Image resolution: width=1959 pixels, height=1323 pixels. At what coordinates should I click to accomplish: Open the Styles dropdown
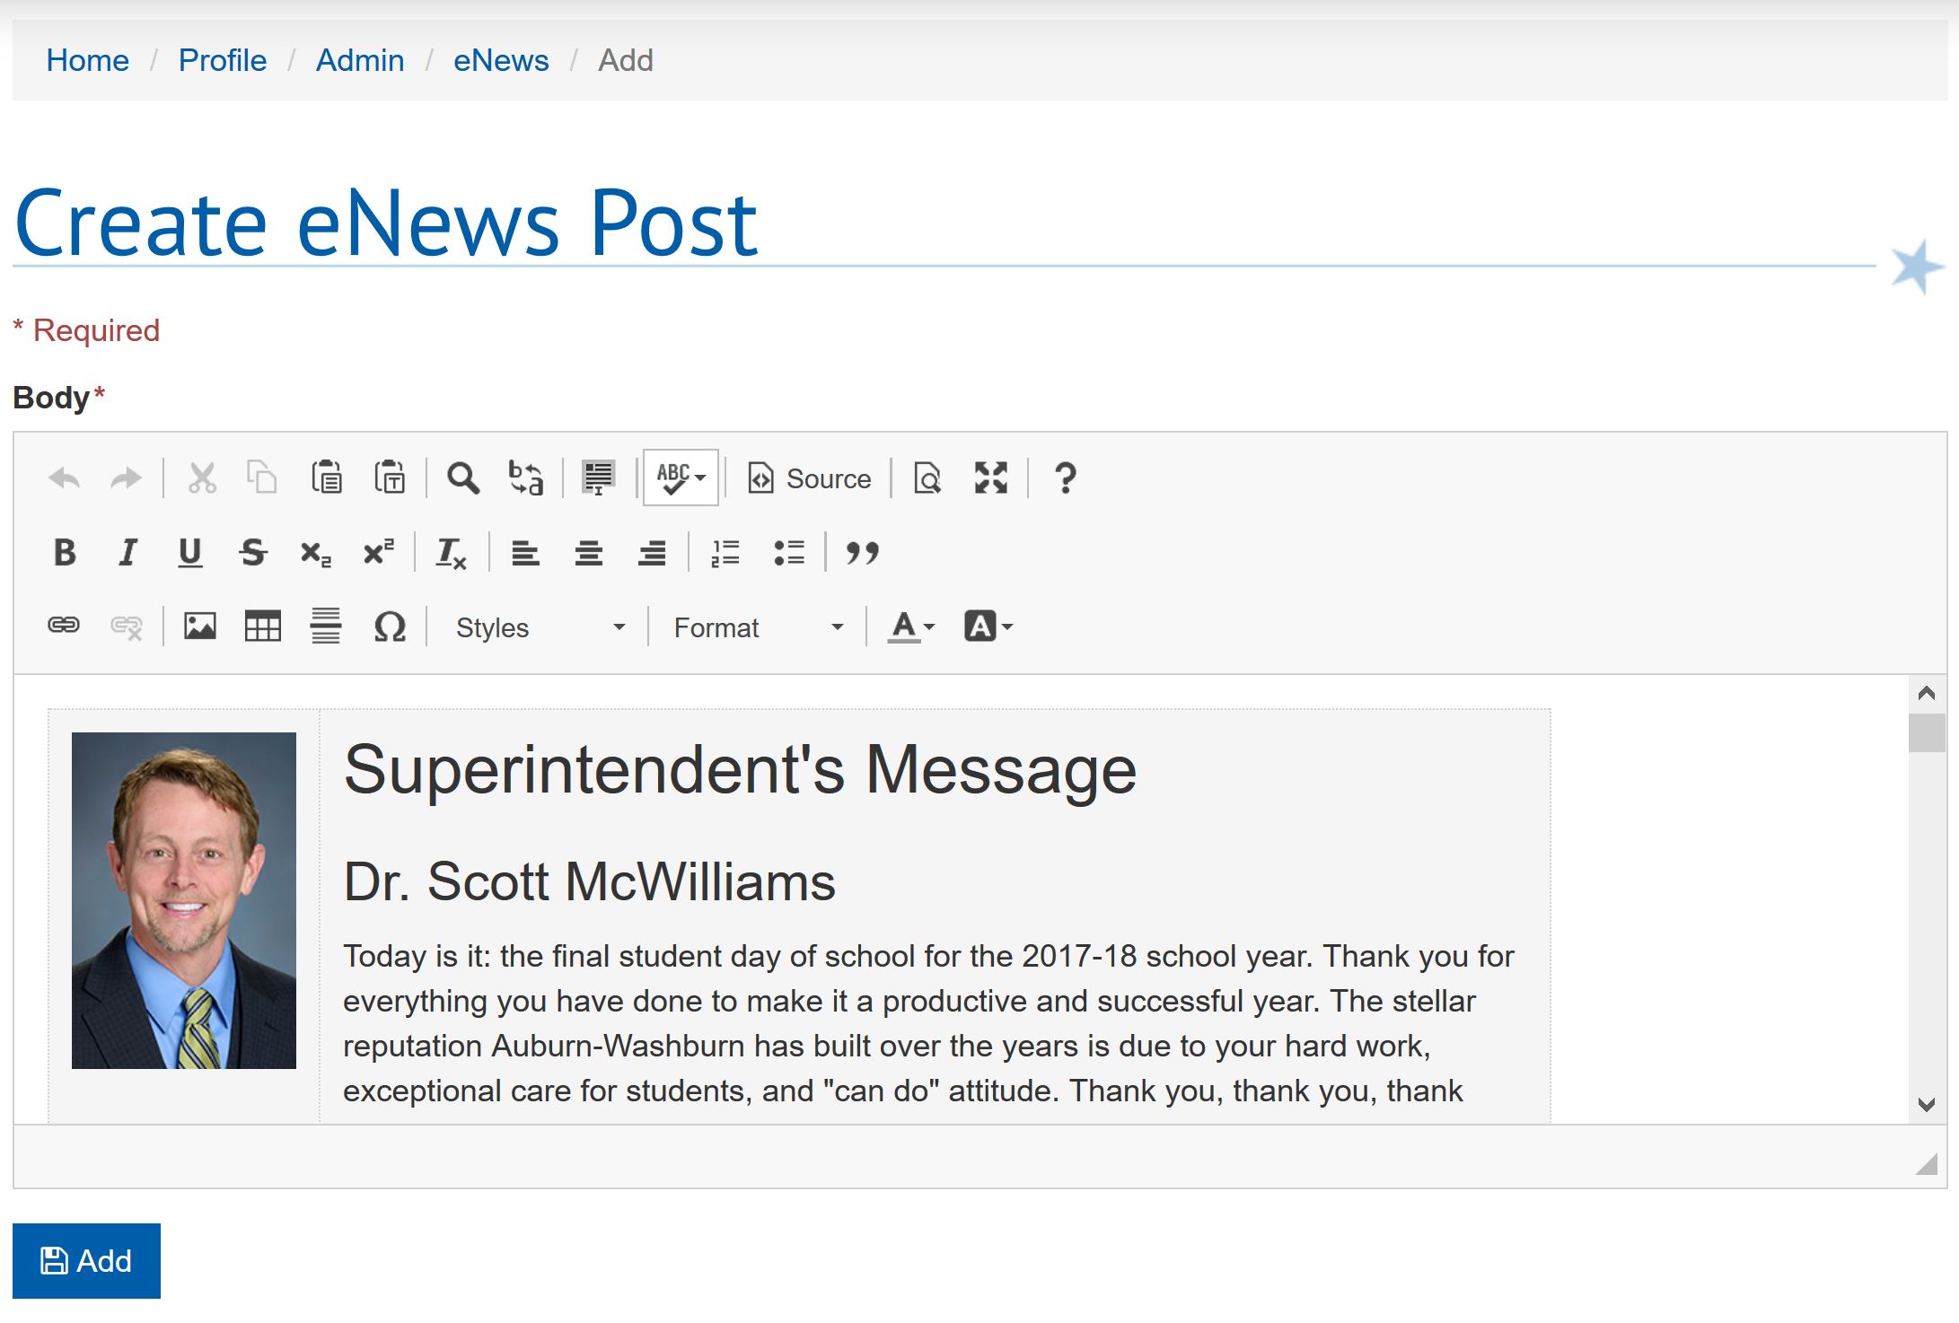click(x=539, y=627)
